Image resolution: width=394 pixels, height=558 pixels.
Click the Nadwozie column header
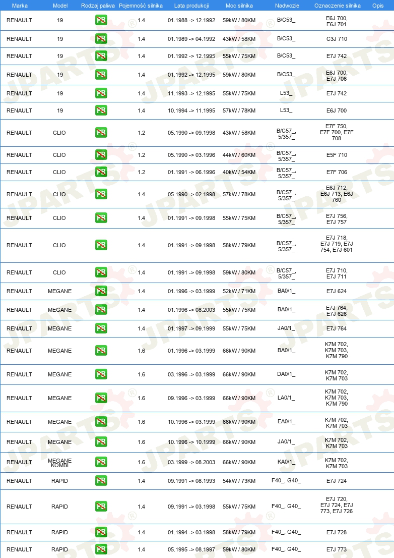click(x=287, y=6)
